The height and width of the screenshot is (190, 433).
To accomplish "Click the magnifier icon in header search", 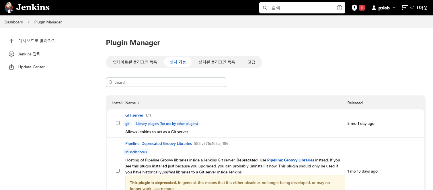I will (x=265, y=8).
